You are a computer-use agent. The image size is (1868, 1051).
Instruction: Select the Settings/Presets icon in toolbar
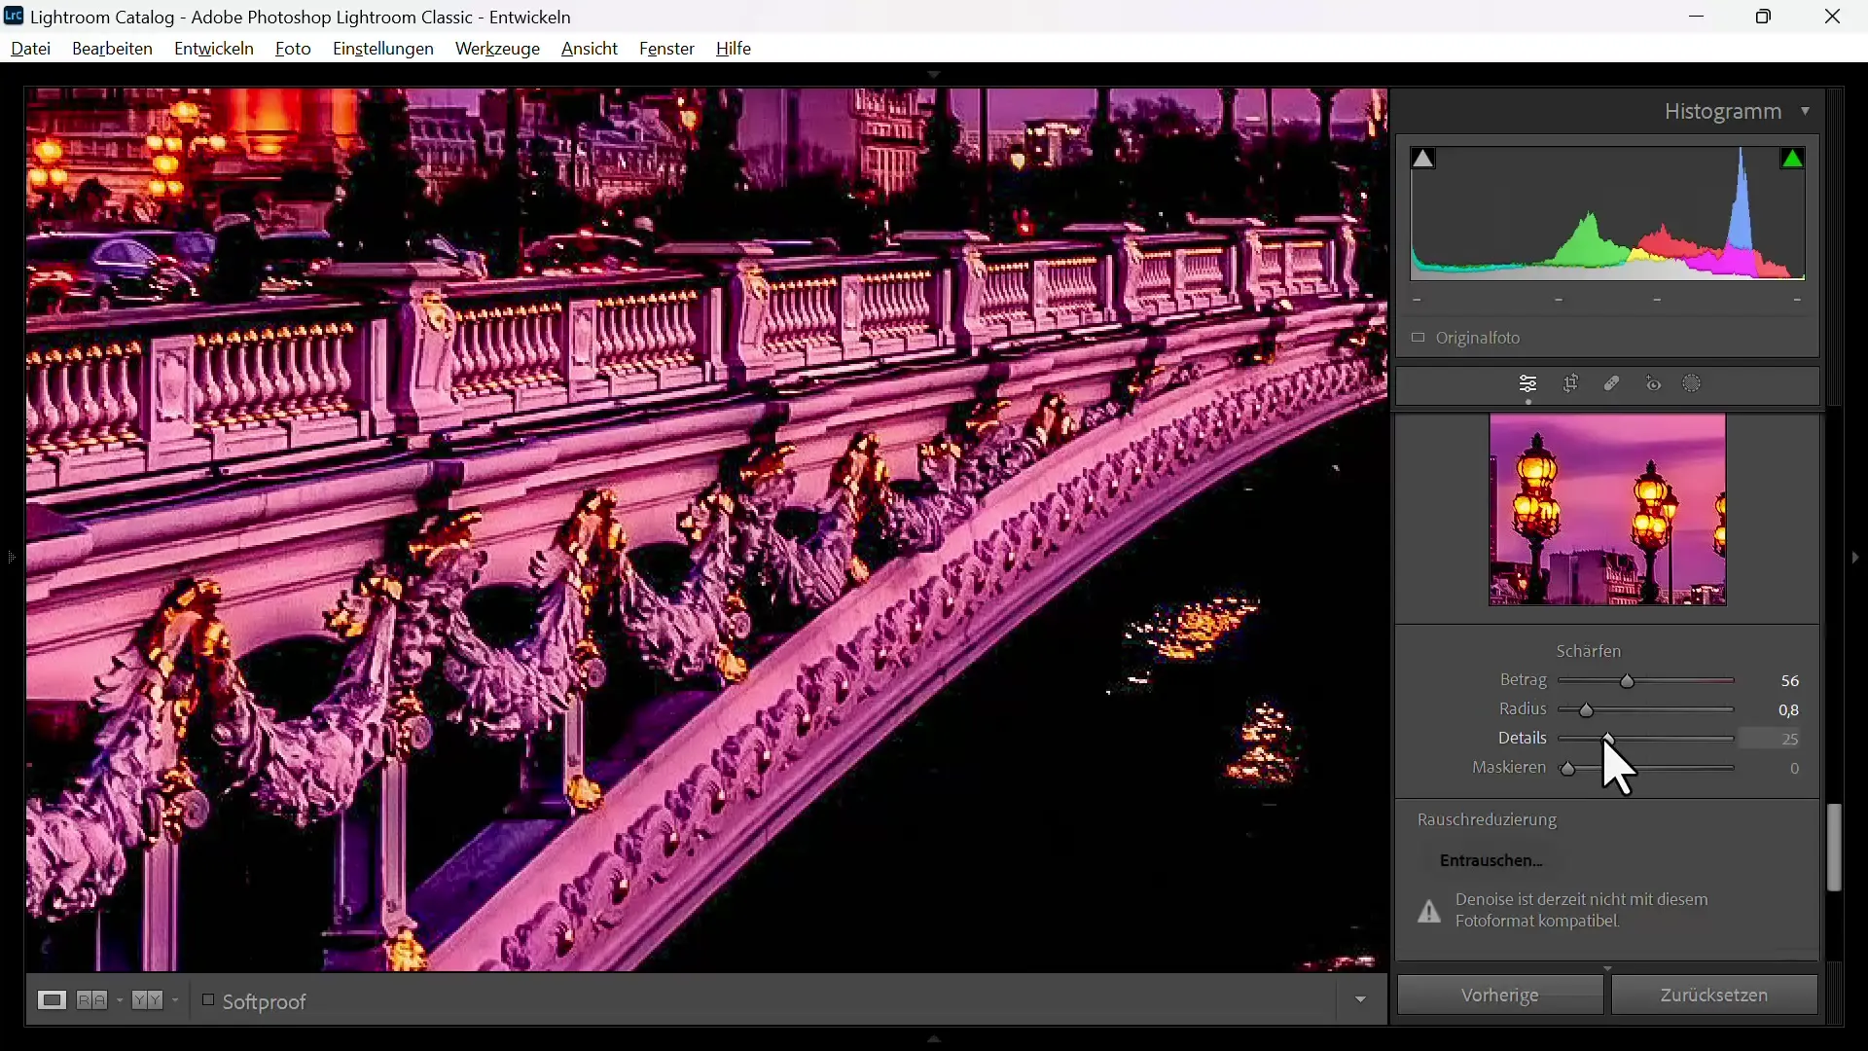(1529, 382)
